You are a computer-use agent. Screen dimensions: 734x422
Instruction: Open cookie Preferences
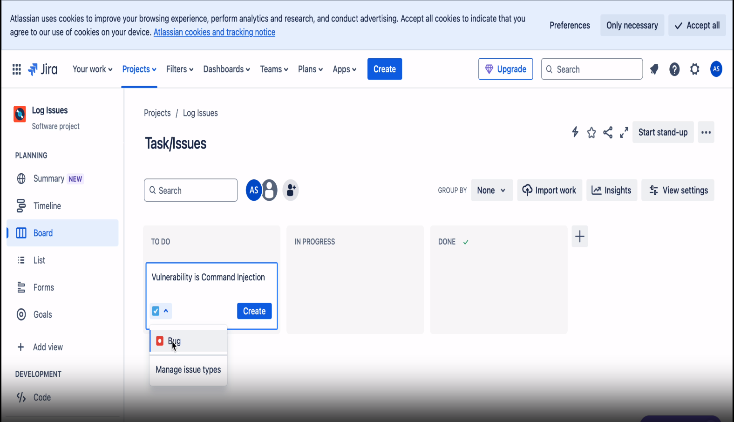[570, 25]
